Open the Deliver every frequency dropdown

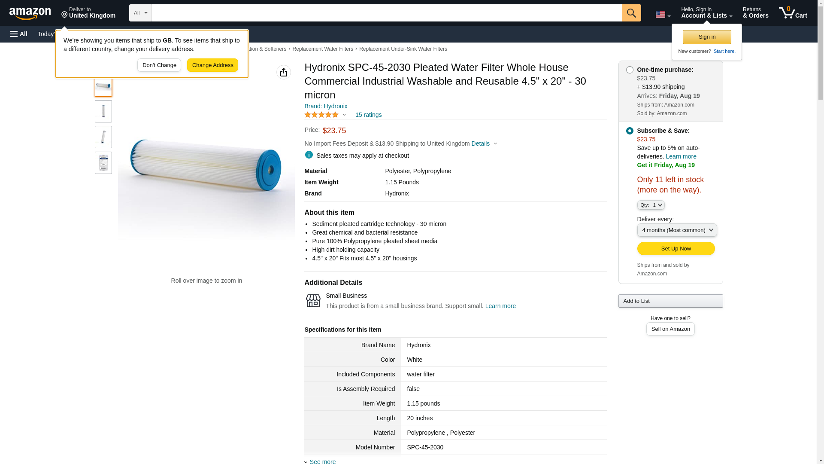(x=676, y=230)
